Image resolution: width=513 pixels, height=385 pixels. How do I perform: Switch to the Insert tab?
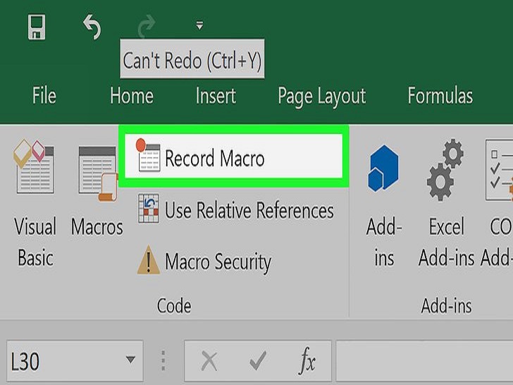point(216,96)
